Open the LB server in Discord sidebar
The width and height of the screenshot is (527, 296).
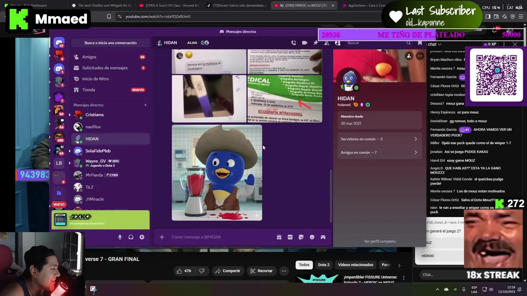click(59, 163)
